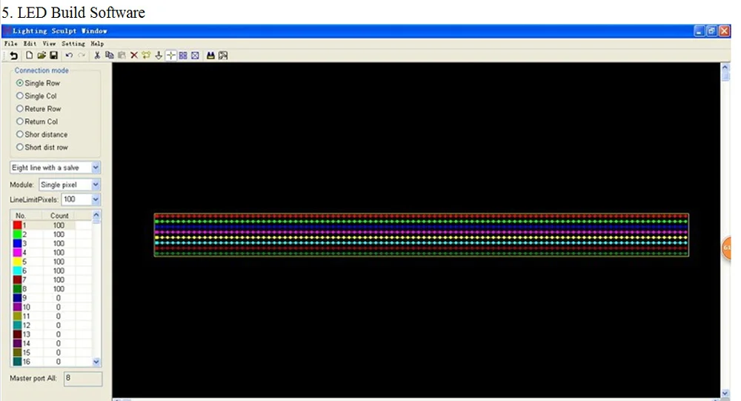741x401 pixels.
Task: Open find using binoculars icon
Action: [210, 56]
